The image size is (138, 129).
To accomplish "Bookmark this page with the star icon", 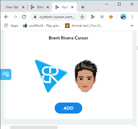I will click(82, 17).
